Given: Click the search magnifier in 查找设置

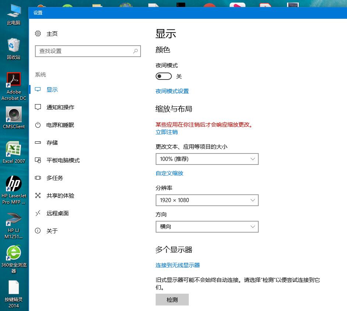Looking at the screenshot, I should click(x=135, y=51).
